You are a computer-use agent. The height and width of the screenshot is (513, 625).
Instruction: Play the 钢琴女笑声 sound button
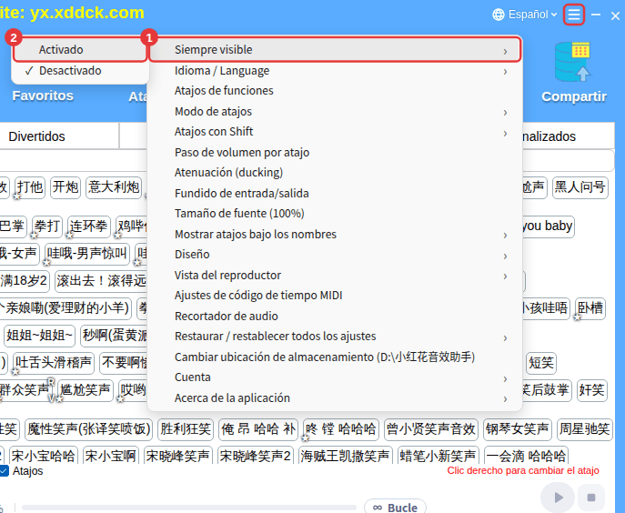coord(518,429)
